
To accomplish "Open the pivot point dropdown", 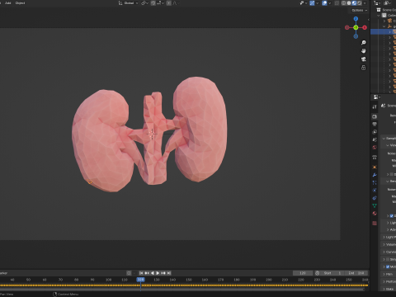I will [144, 3].
